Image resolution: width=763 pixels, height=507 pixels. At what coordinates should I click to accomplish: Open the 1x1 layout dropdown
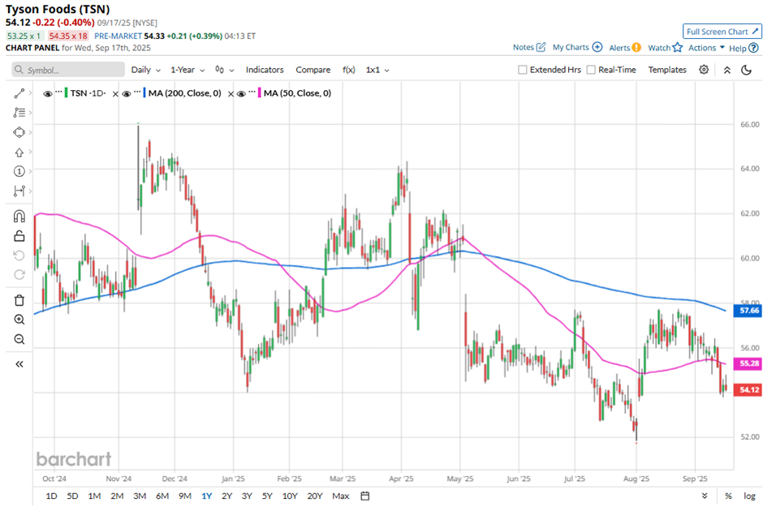377,70
